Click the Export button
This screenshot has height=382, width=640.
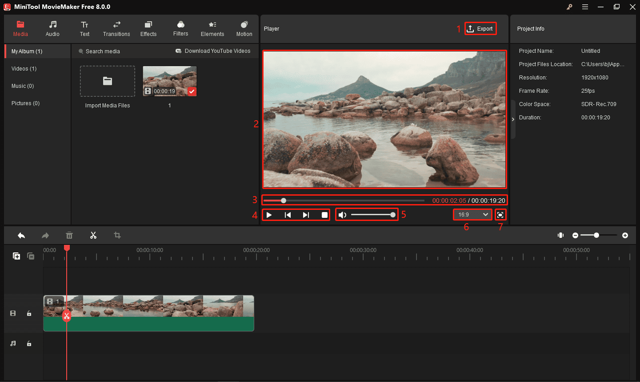(x=480, y=29)
